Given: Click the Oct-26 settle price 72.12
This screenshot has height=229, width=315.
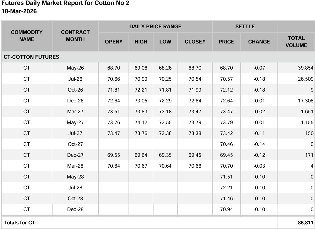Looking at the screenshot, I should click(226, 90).
